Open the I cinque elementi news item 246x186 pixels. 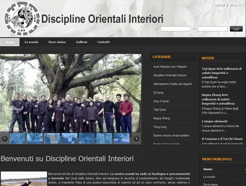coord(214,121)
